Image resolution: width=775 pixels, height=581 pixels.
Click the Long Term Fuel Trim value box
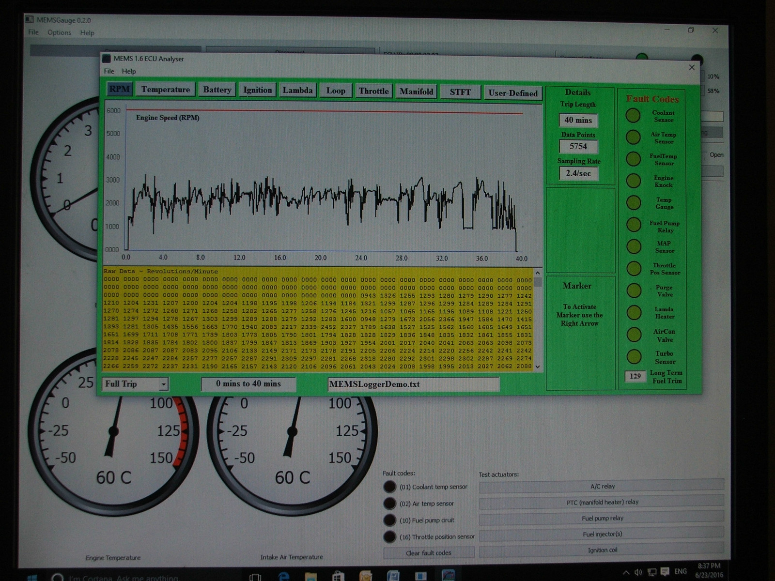pos(635,376)
